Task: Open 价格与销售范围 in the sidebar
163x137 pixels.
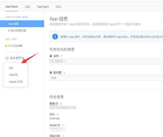Action: pos(17,31)
